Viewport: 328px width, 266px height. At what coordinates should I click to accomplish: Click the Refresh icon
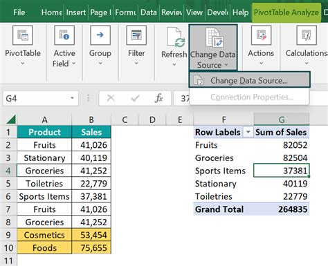click(x=176, y=37)
